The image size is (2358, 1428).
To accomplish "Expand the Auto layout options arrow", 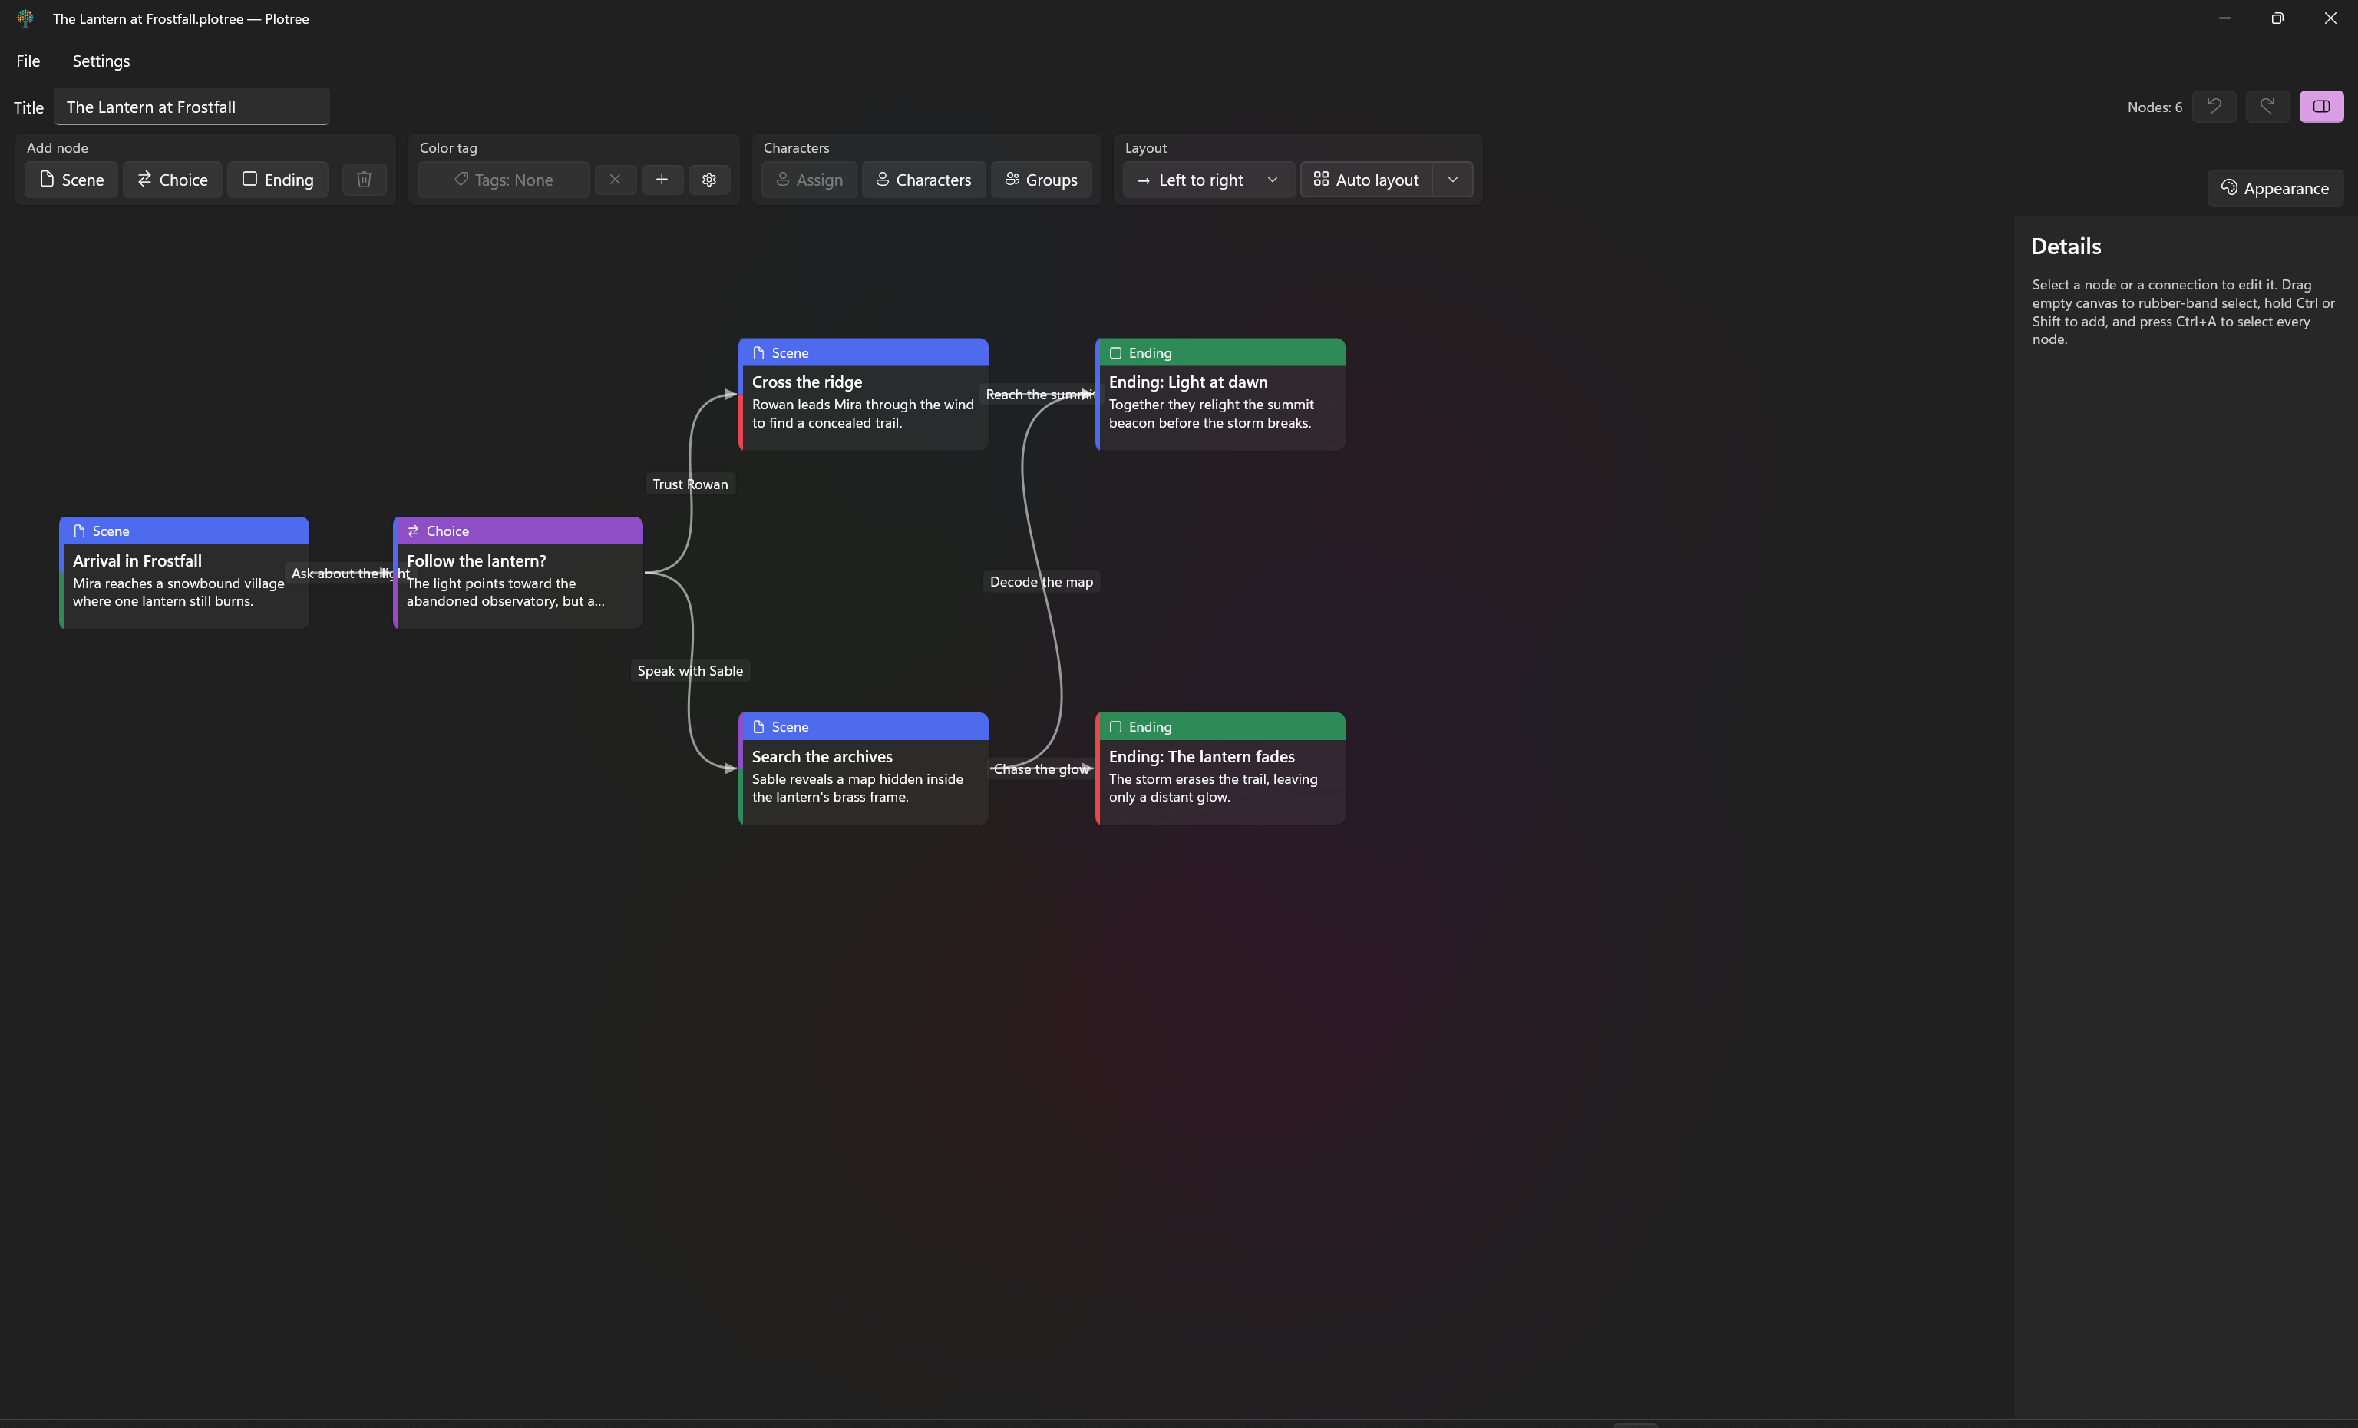I will (x=1453, y=180).
